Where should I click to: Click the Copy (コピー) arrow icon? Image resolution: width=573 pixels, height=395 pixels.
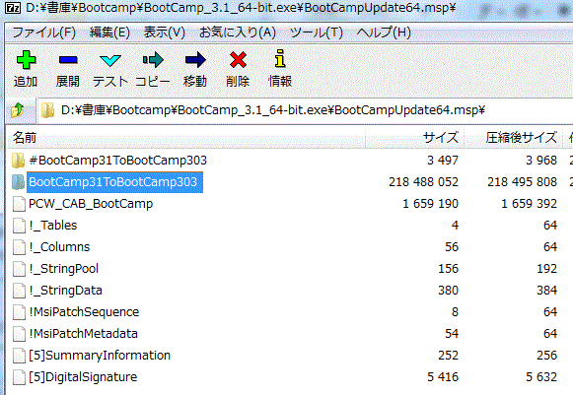click(153, 59)
